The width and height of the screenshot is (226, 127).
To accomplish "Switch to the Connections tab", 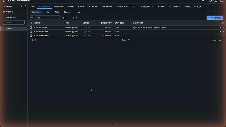I will tap(93, 6).
